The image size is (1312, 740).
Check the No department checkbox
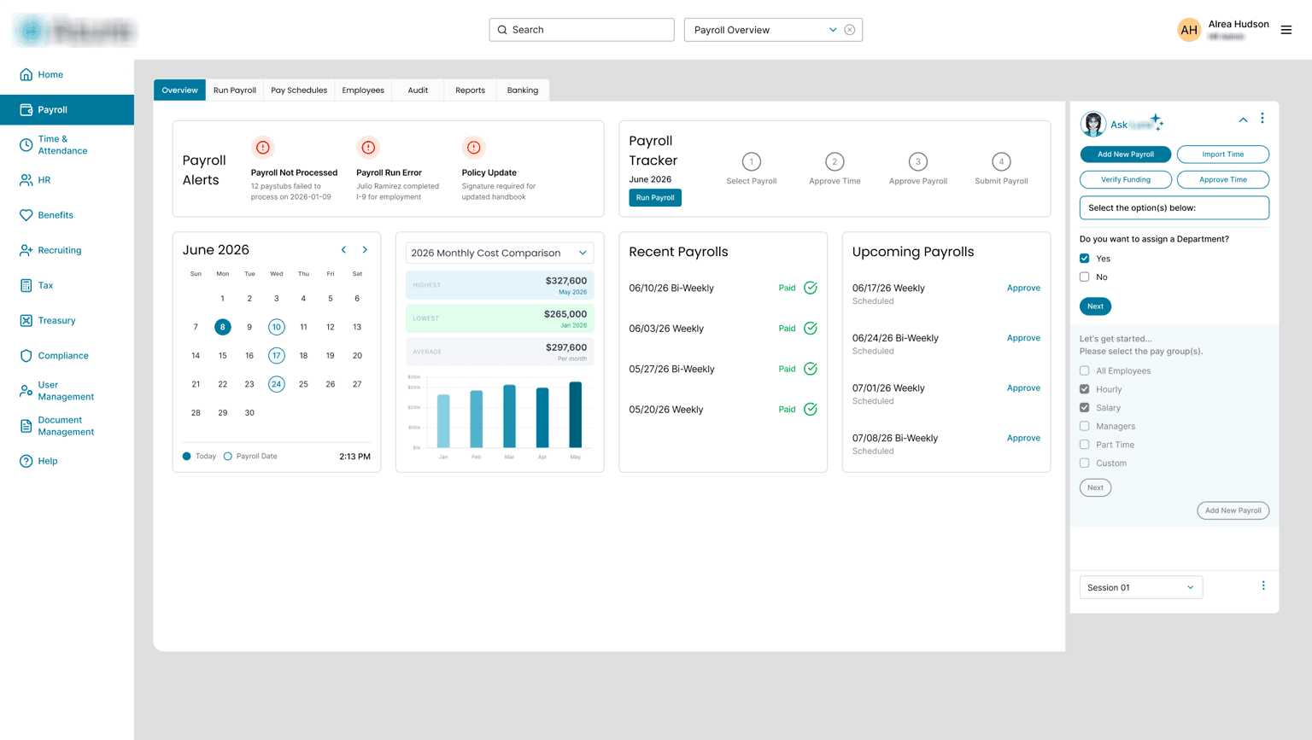coord(1084,277)
